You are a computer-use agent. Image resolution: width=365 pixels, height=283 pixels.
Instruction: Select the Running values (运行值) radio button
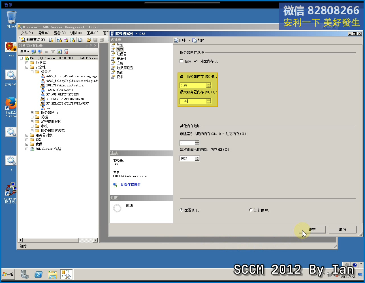click(x=251, y=210)
